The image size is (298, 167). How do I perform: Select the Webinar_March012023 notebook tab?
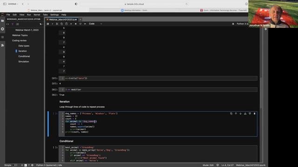(61, 19)
